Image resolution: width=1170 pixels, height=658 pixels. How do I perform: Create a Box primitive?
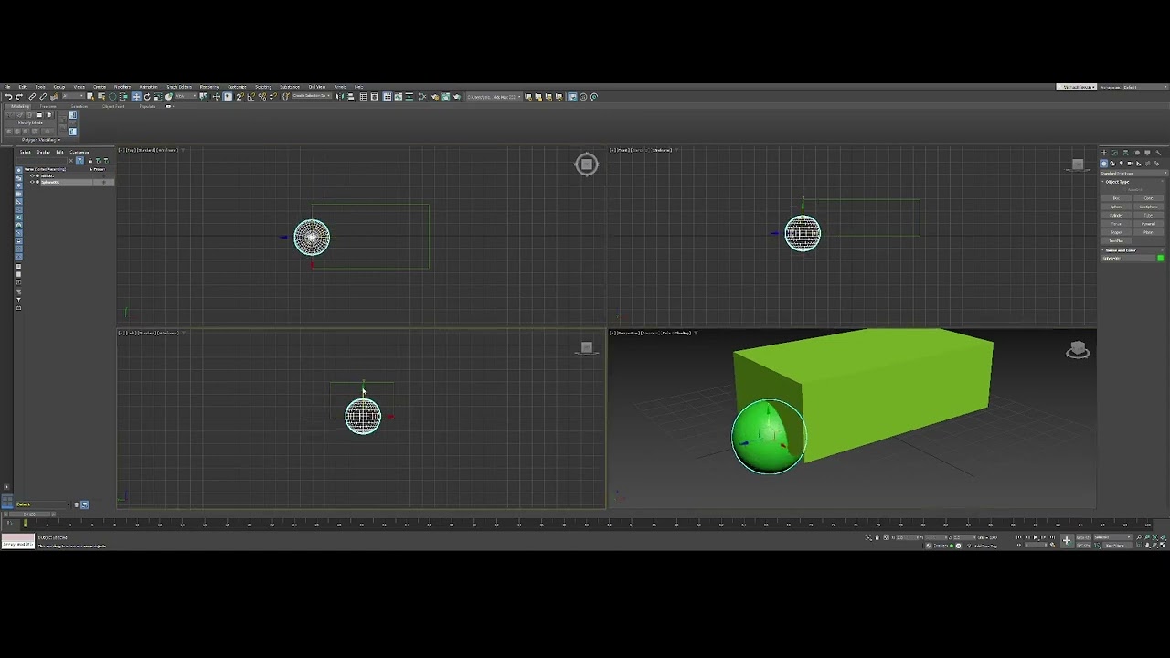pos(1116,198)
